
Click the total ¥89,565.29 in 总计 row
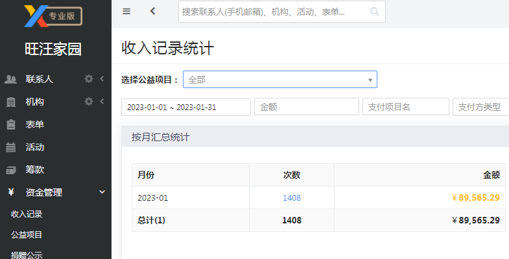475,220
